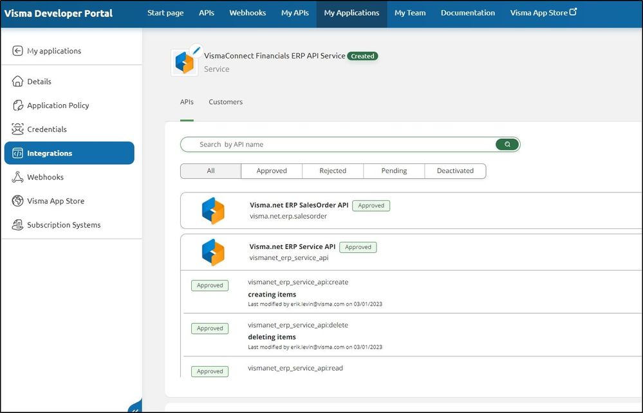
Task: Click Approved badge next to Service API title
Action: (x=358, y=247)
